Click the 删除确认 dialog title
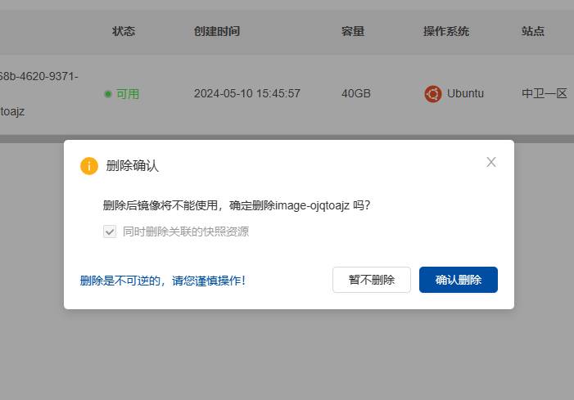 tap(133, 165)
